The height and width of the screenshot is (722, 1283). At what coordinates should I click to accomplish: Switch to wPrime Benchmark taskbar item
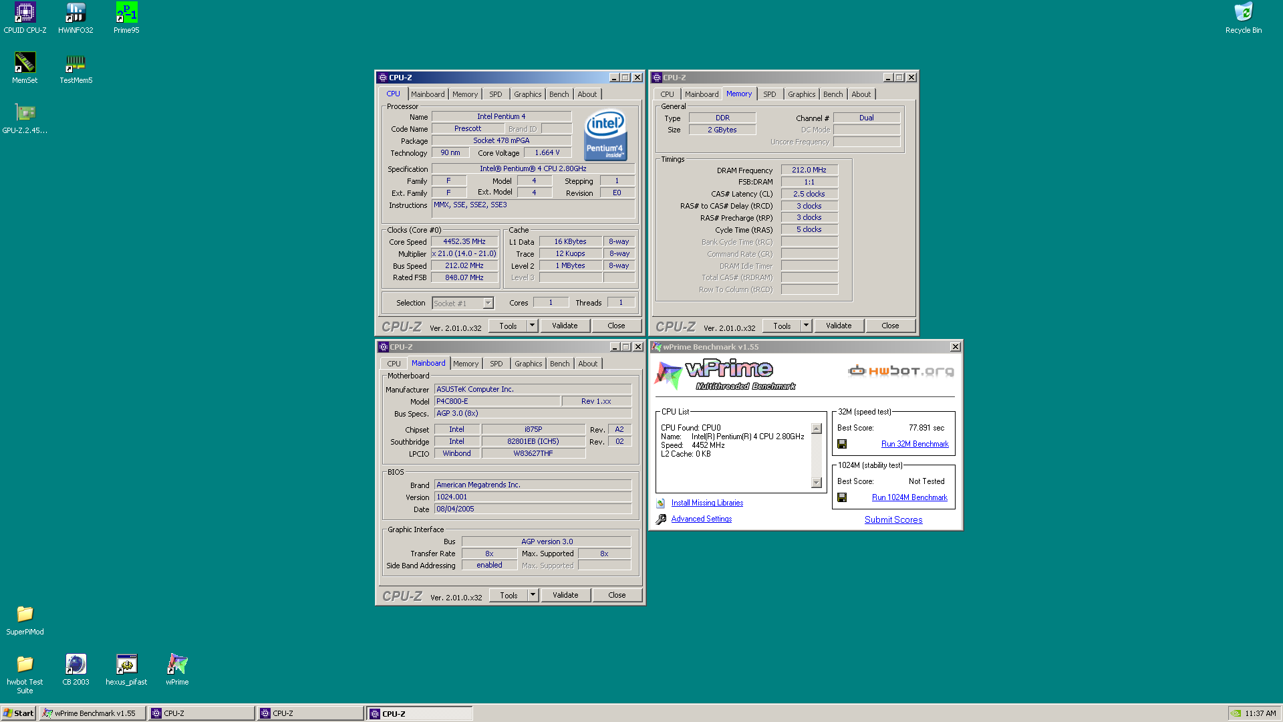tap(92, 713)
